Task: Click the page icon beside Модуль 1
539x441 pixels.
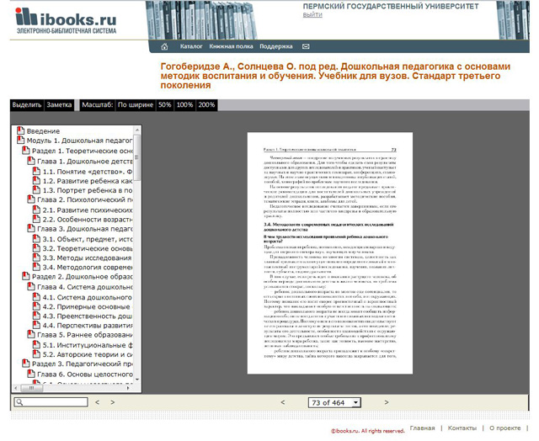Action: click(20, 141)
